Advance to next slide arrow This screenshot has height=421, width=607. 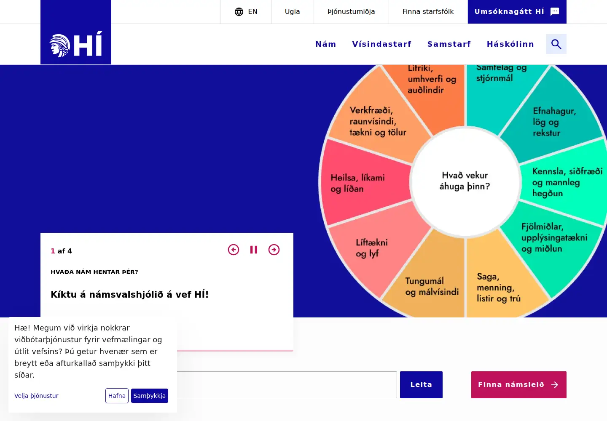[274, 250]
